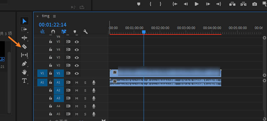
Task: Toggle A3 track targeting
Action: coord(59,98)
